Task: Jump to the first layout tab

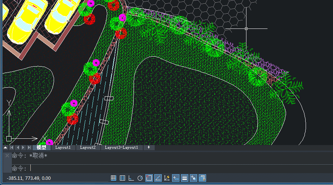Action: (11, 148)
